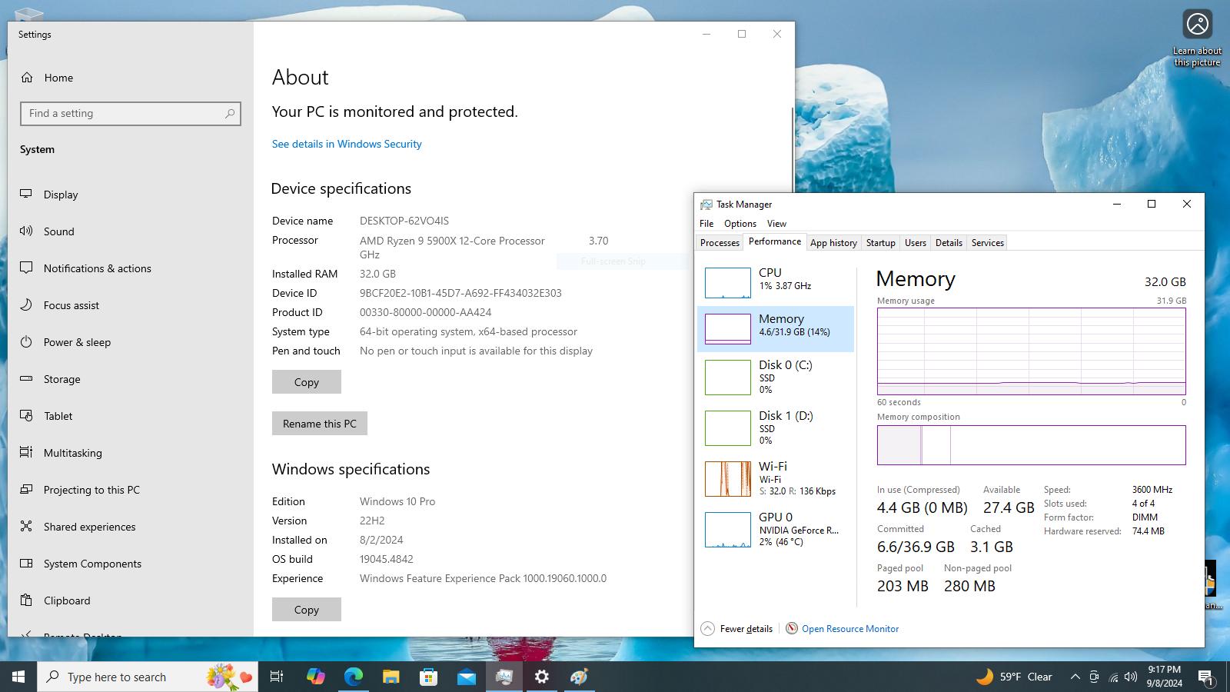Open Task Manager File menu

(706, 224)
